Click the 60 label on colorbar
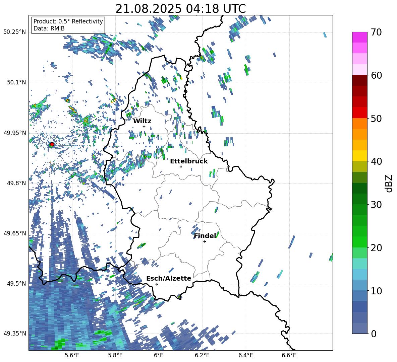 [x=377, y=75]
